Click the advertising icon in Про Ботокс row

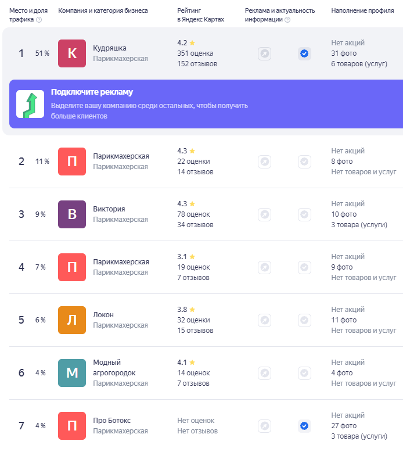point(264,426)
